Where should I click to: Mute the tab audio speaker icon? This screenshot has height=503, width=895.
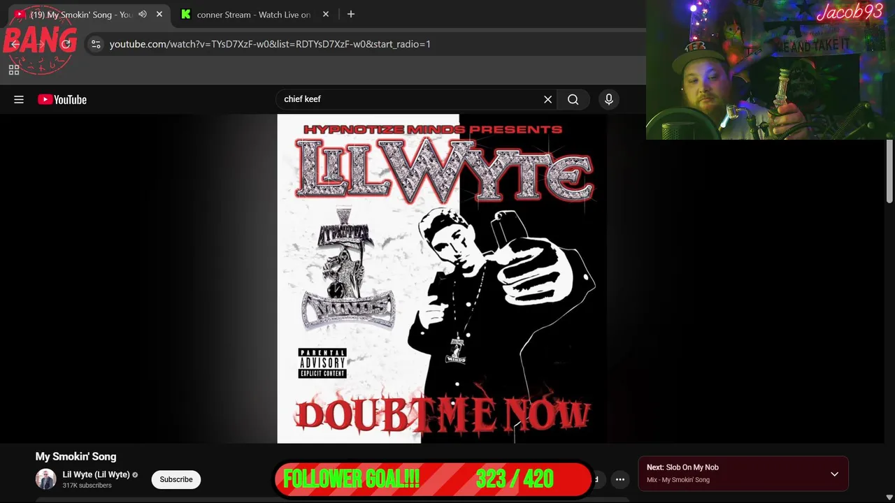click(x=143, y=14)
